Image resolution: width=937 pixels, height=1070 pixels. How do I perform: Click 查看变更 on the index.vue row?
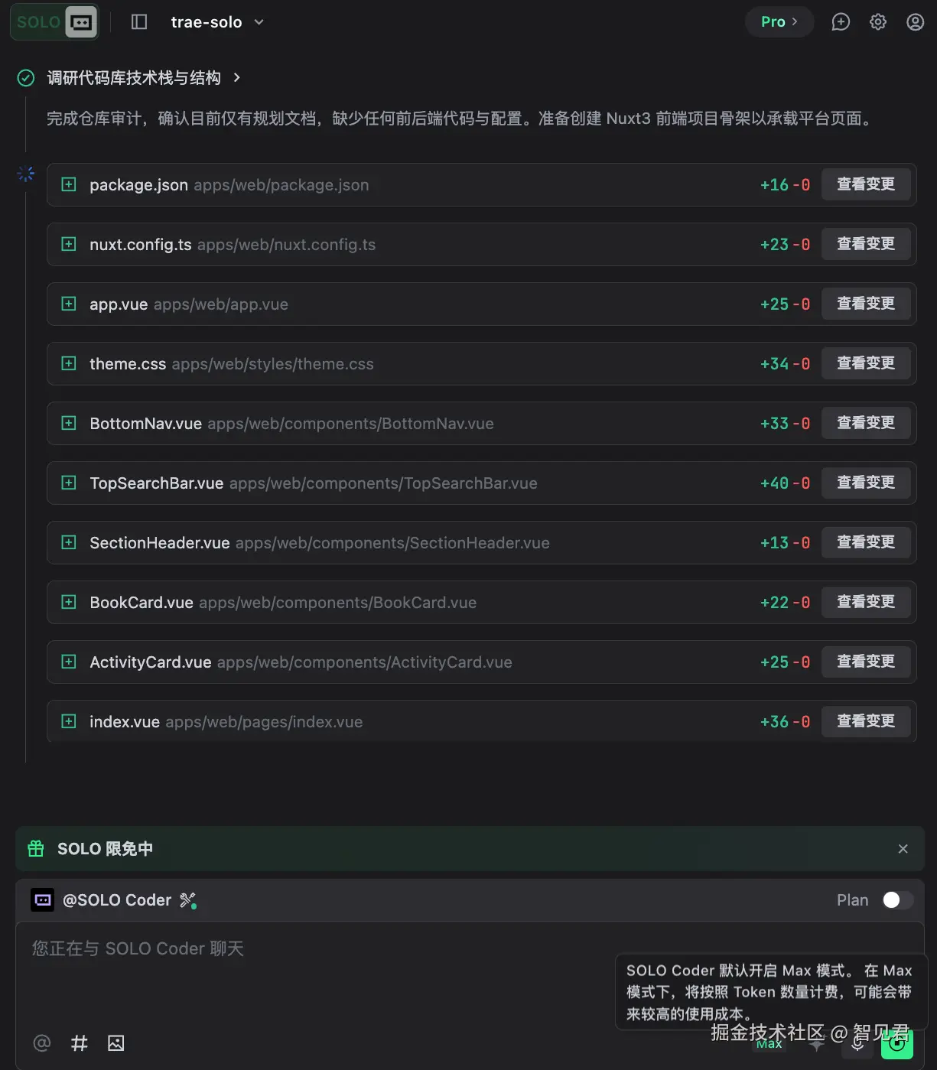[866, 721]
